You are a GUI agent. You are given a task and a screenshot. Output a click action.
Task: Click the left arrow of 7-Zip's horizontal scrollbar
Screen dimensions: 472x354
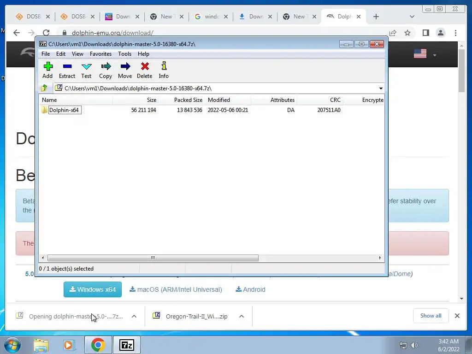pyautogui.click(x=43, y=258)
